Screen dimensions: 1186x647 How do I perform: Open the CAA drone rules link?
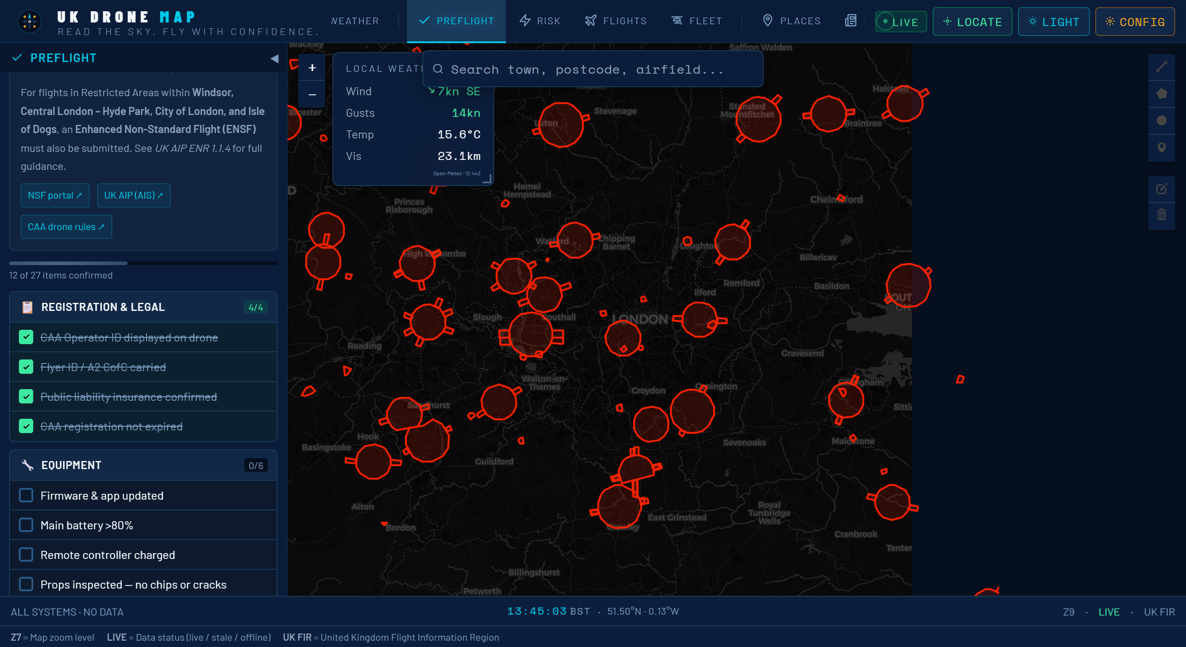point(66,226)
